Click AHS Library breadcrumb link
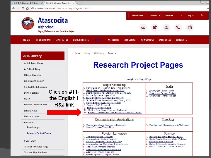This screenshot has width=211, height=158. (99, 53)
